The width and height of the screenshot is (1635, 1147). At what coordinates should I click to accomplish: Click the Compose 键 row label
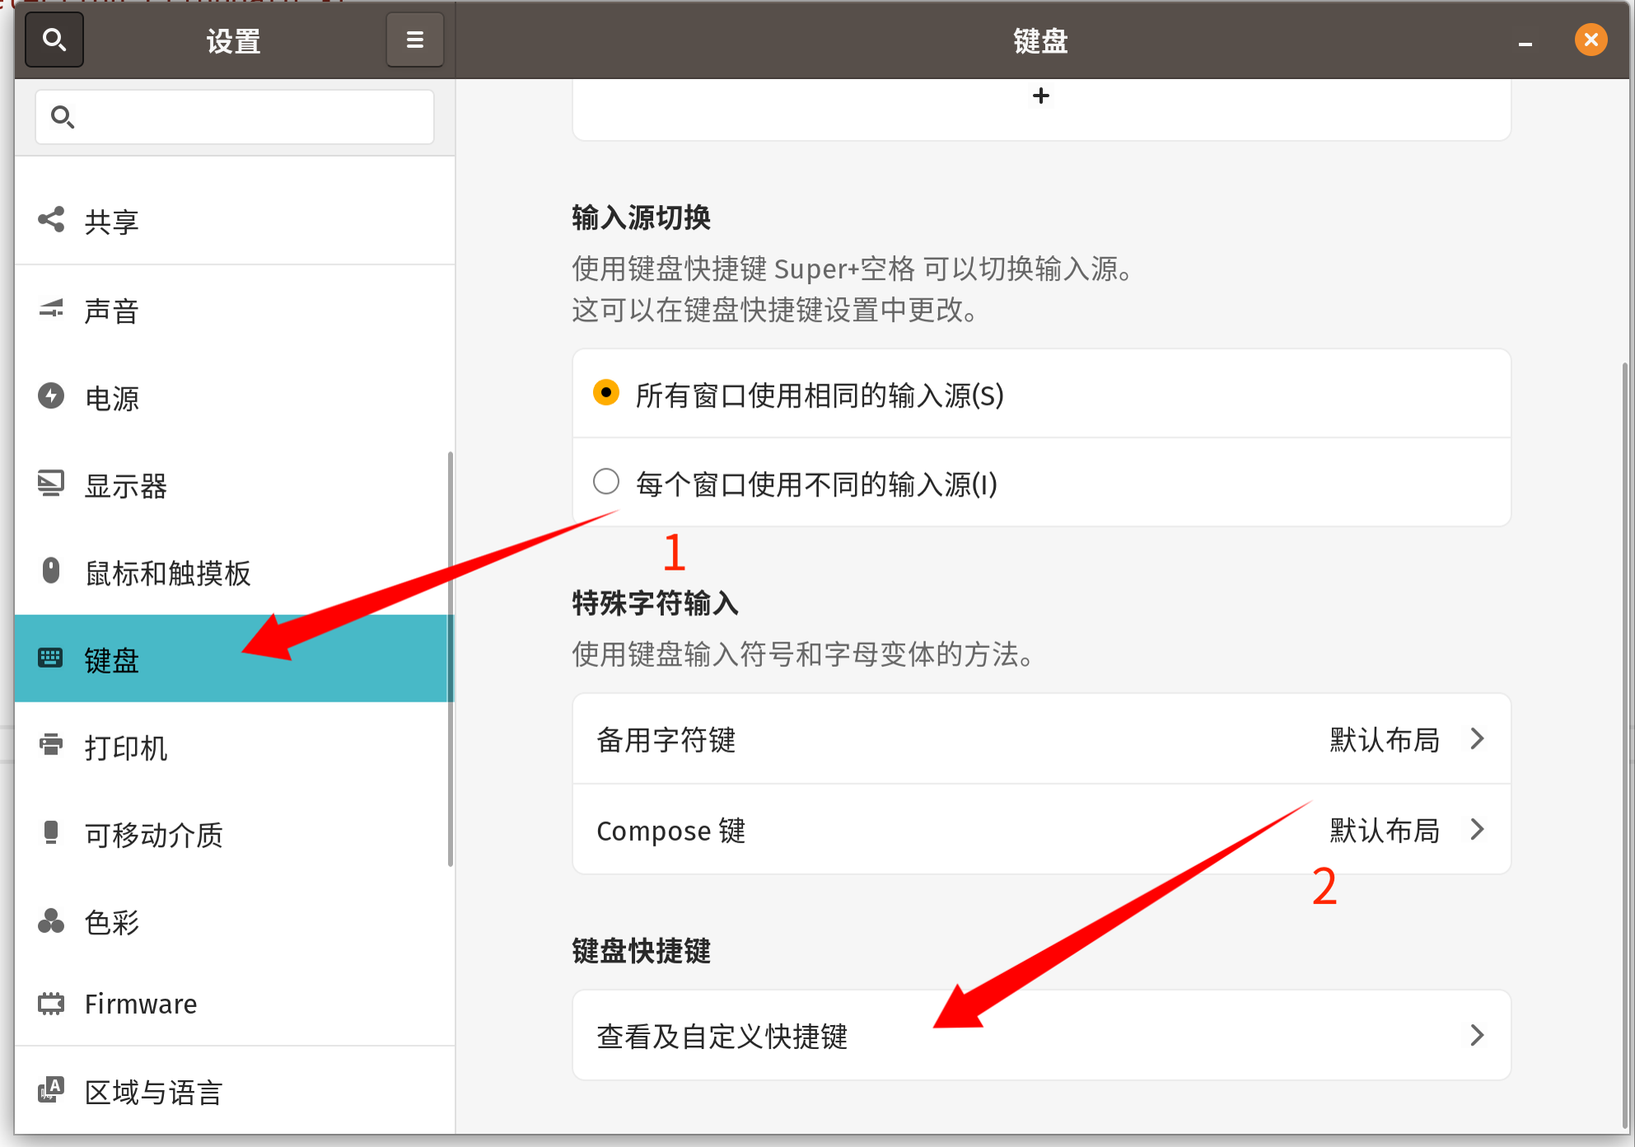[671, 830]
